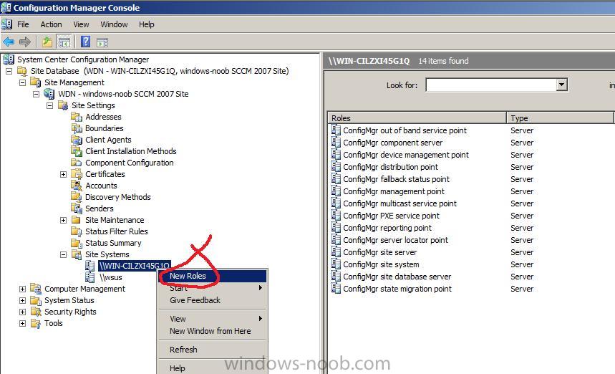Screen dimensions: 615x374
Task: Expand the Site Maintenance node
Action: coord(63,220)
